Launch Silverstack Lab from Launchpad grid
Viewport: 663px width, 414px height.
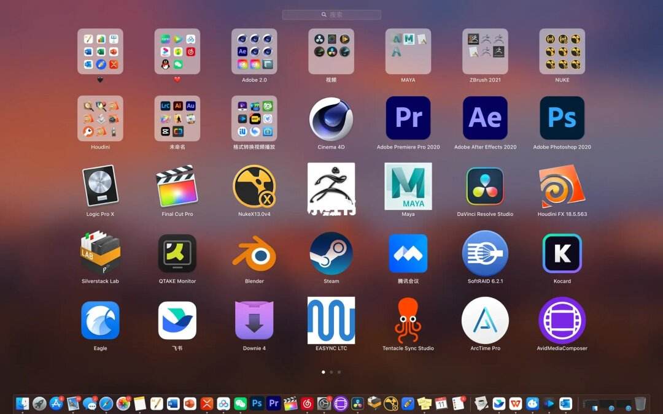coord(100,253)
